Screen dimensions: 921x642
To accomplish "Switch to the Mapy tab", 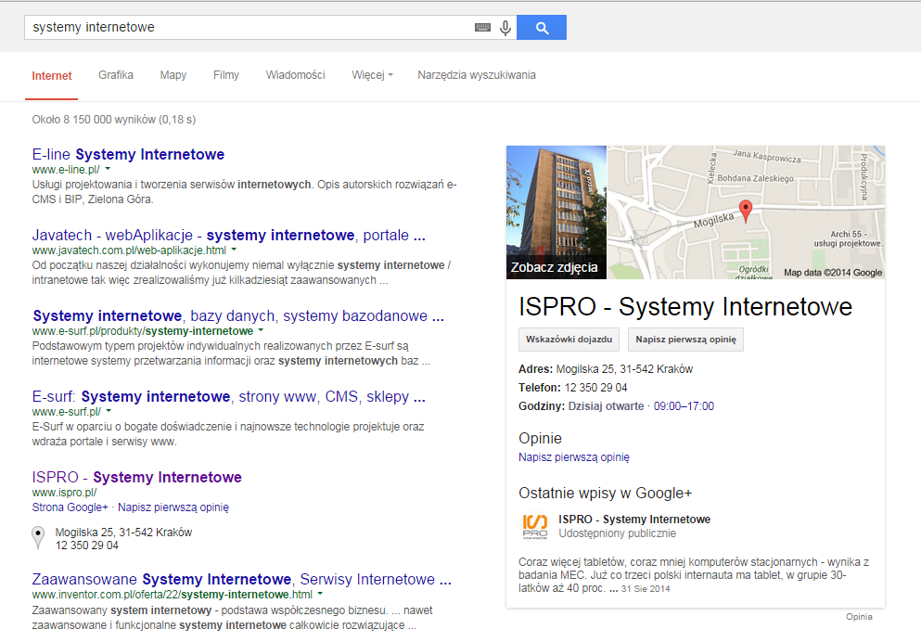I will point(173,75).
